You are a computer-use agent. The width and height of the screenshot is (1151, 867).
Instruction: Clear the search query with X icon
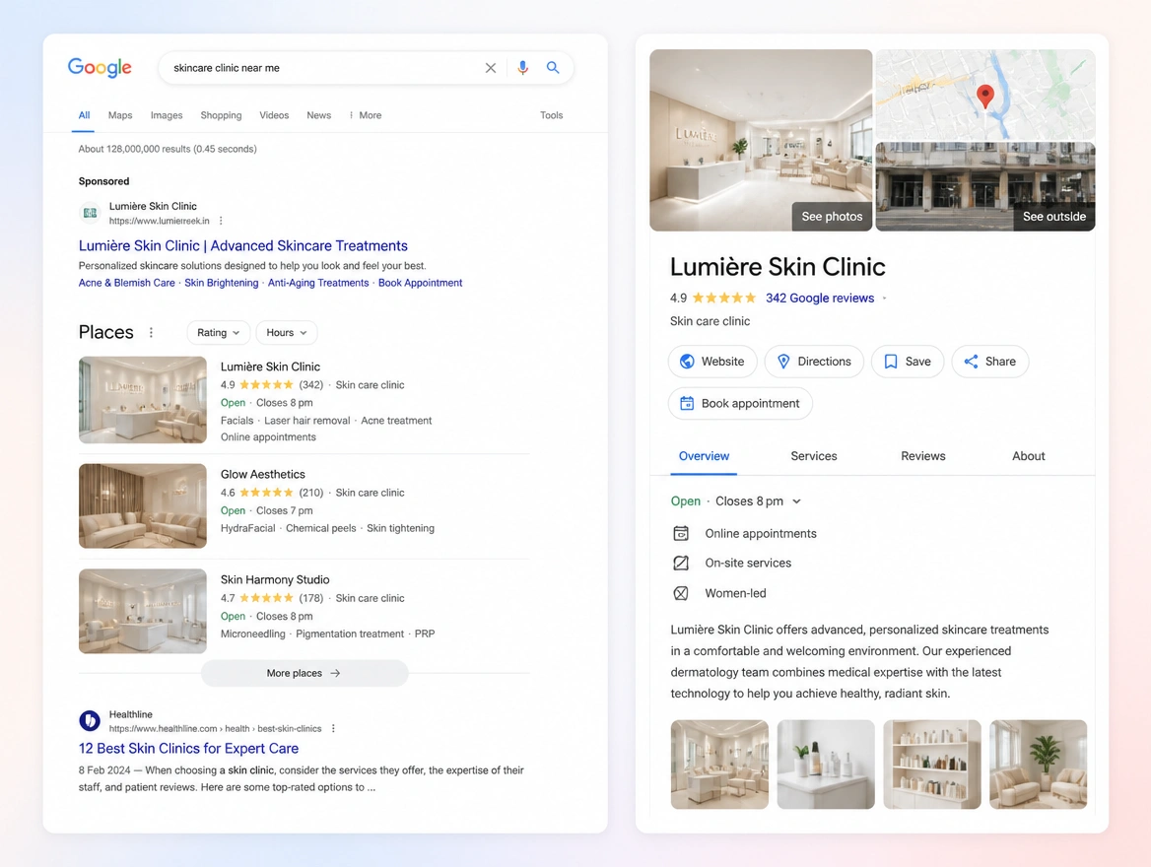click(491, 68)
